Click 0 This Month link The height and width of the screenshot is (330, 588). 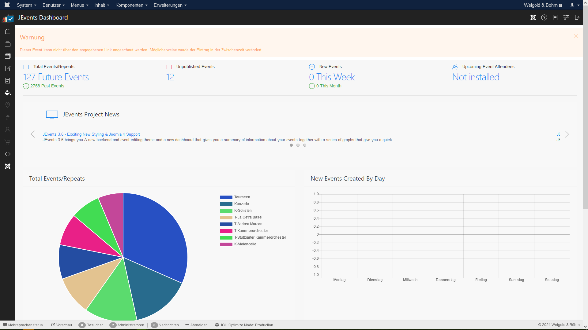point(329,86)
